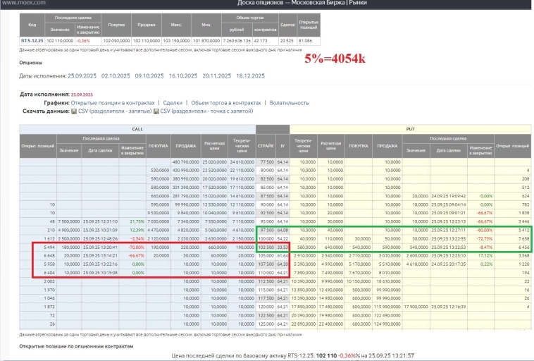Click the CSV semicolon-separated disk icon

pyautogui.click(x=156, y=111)
